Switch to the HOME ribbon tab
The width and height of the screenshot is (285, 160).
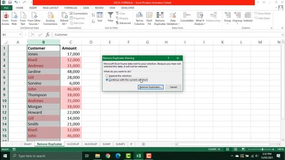click(20, 8)
